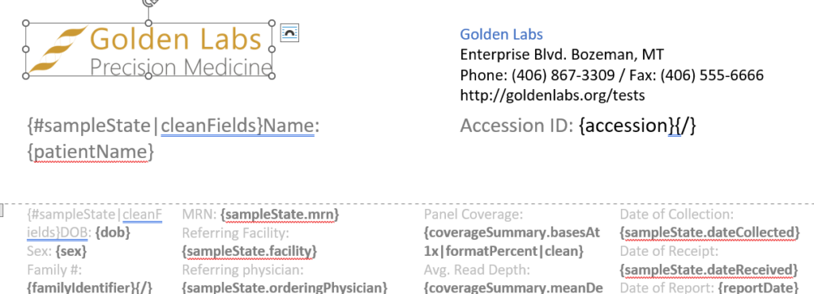Click the rotation handle above the logo
Image resolution: width=814 pixels, height=294 pixels.
click(x=149, y=2)
